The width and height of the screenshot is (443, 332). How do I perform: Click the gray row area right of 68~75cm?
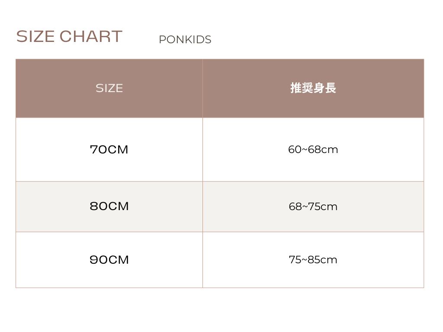coord(385,207)
